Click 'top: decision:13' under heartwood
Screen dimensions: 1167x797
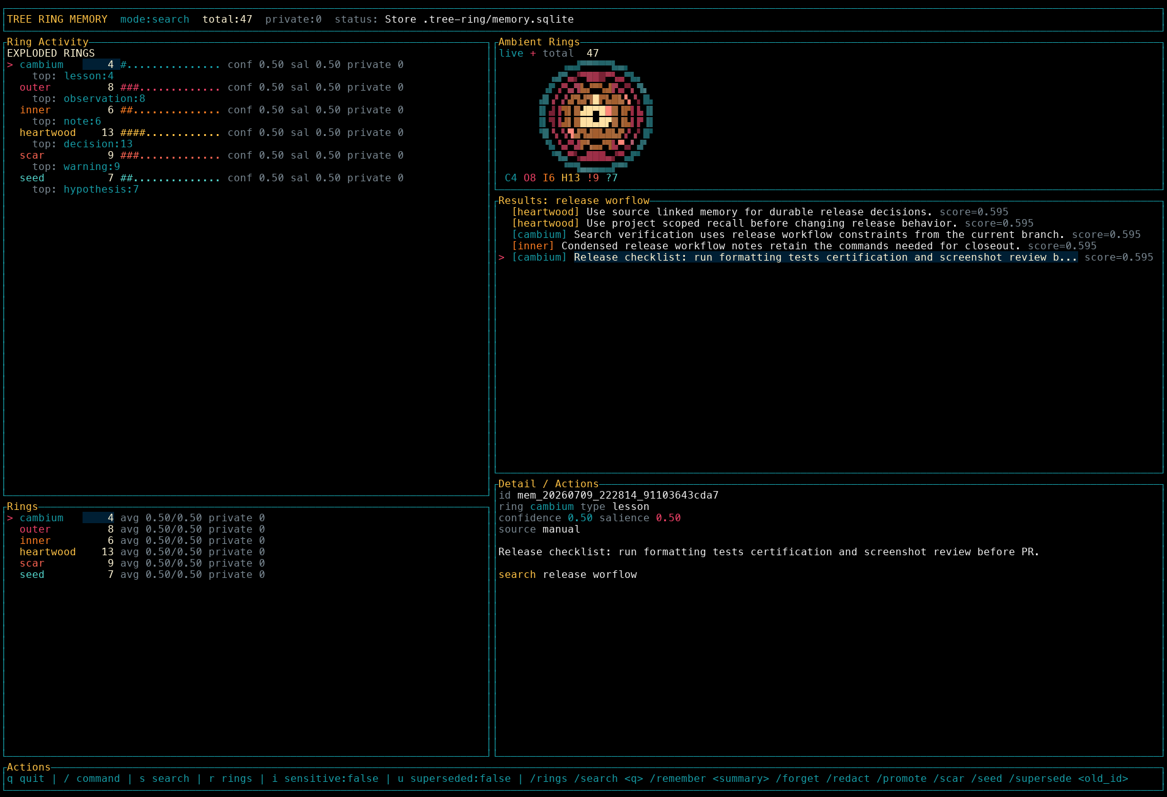point(83,144)
